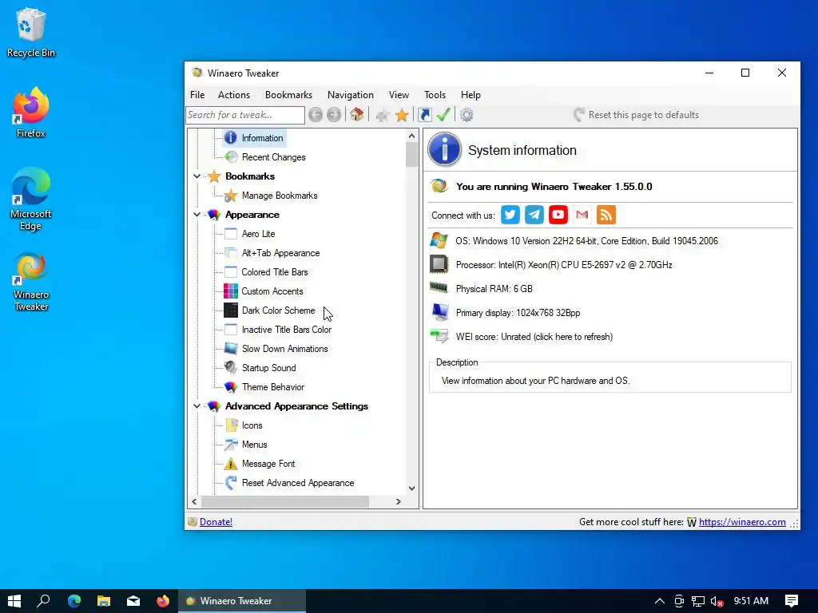818x613 pixels.
Task: Open the Twitter social icon
Action: coord(510,215)
